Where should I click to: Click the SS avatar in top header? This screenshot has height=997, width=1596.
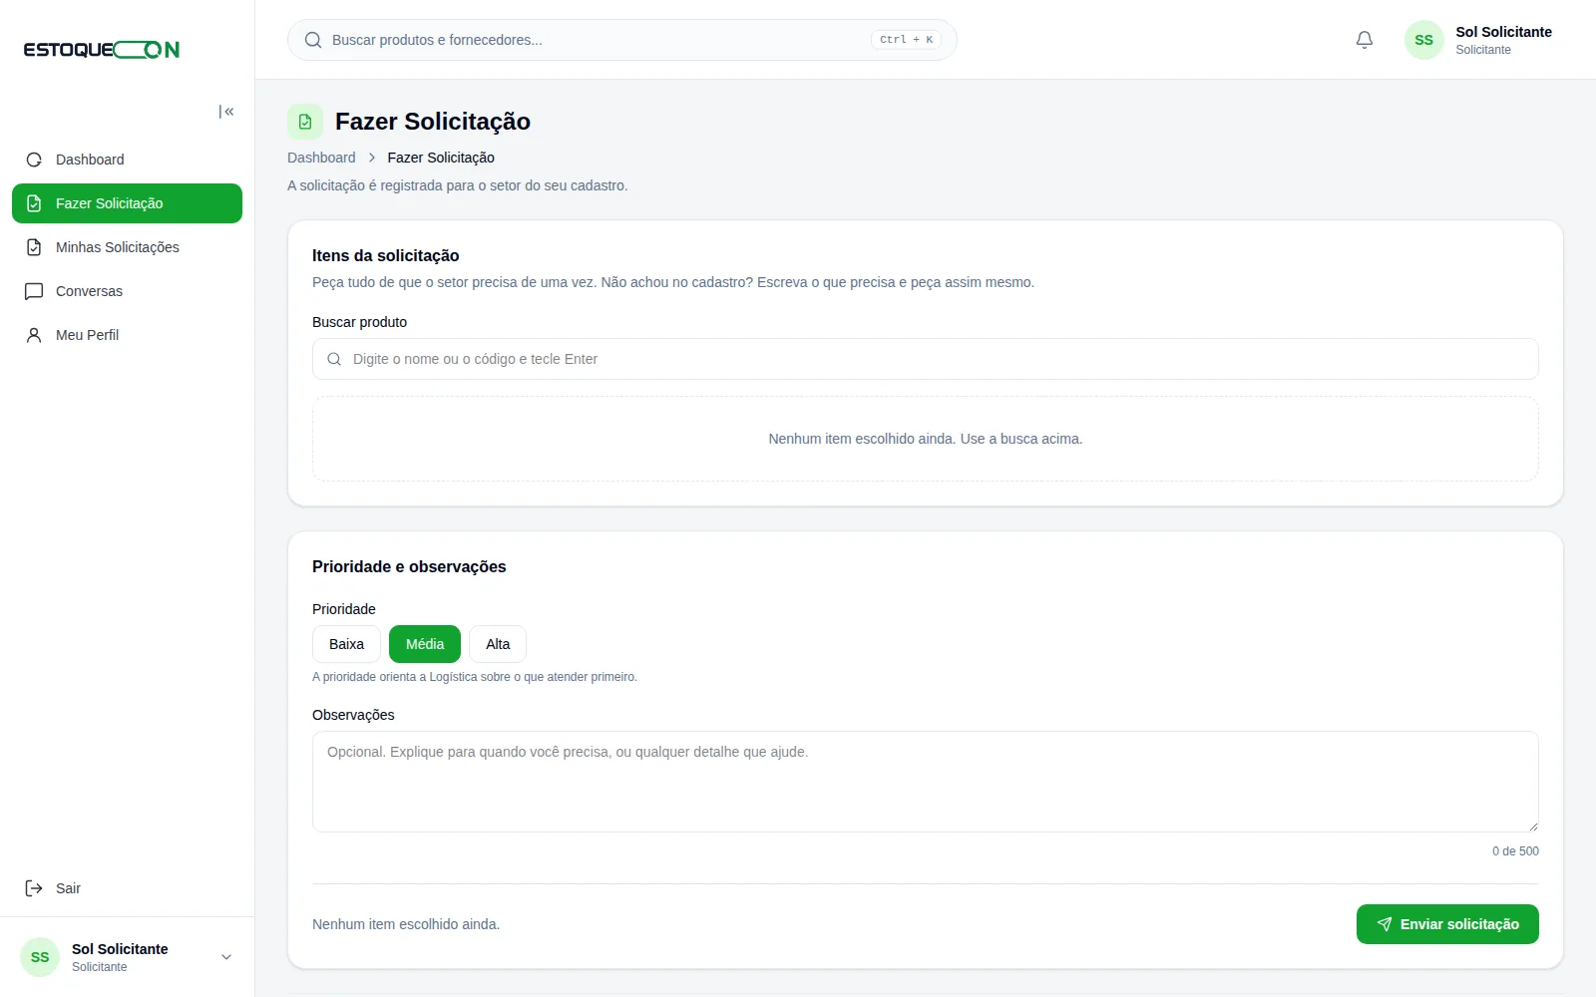(x=1423, y=40)
